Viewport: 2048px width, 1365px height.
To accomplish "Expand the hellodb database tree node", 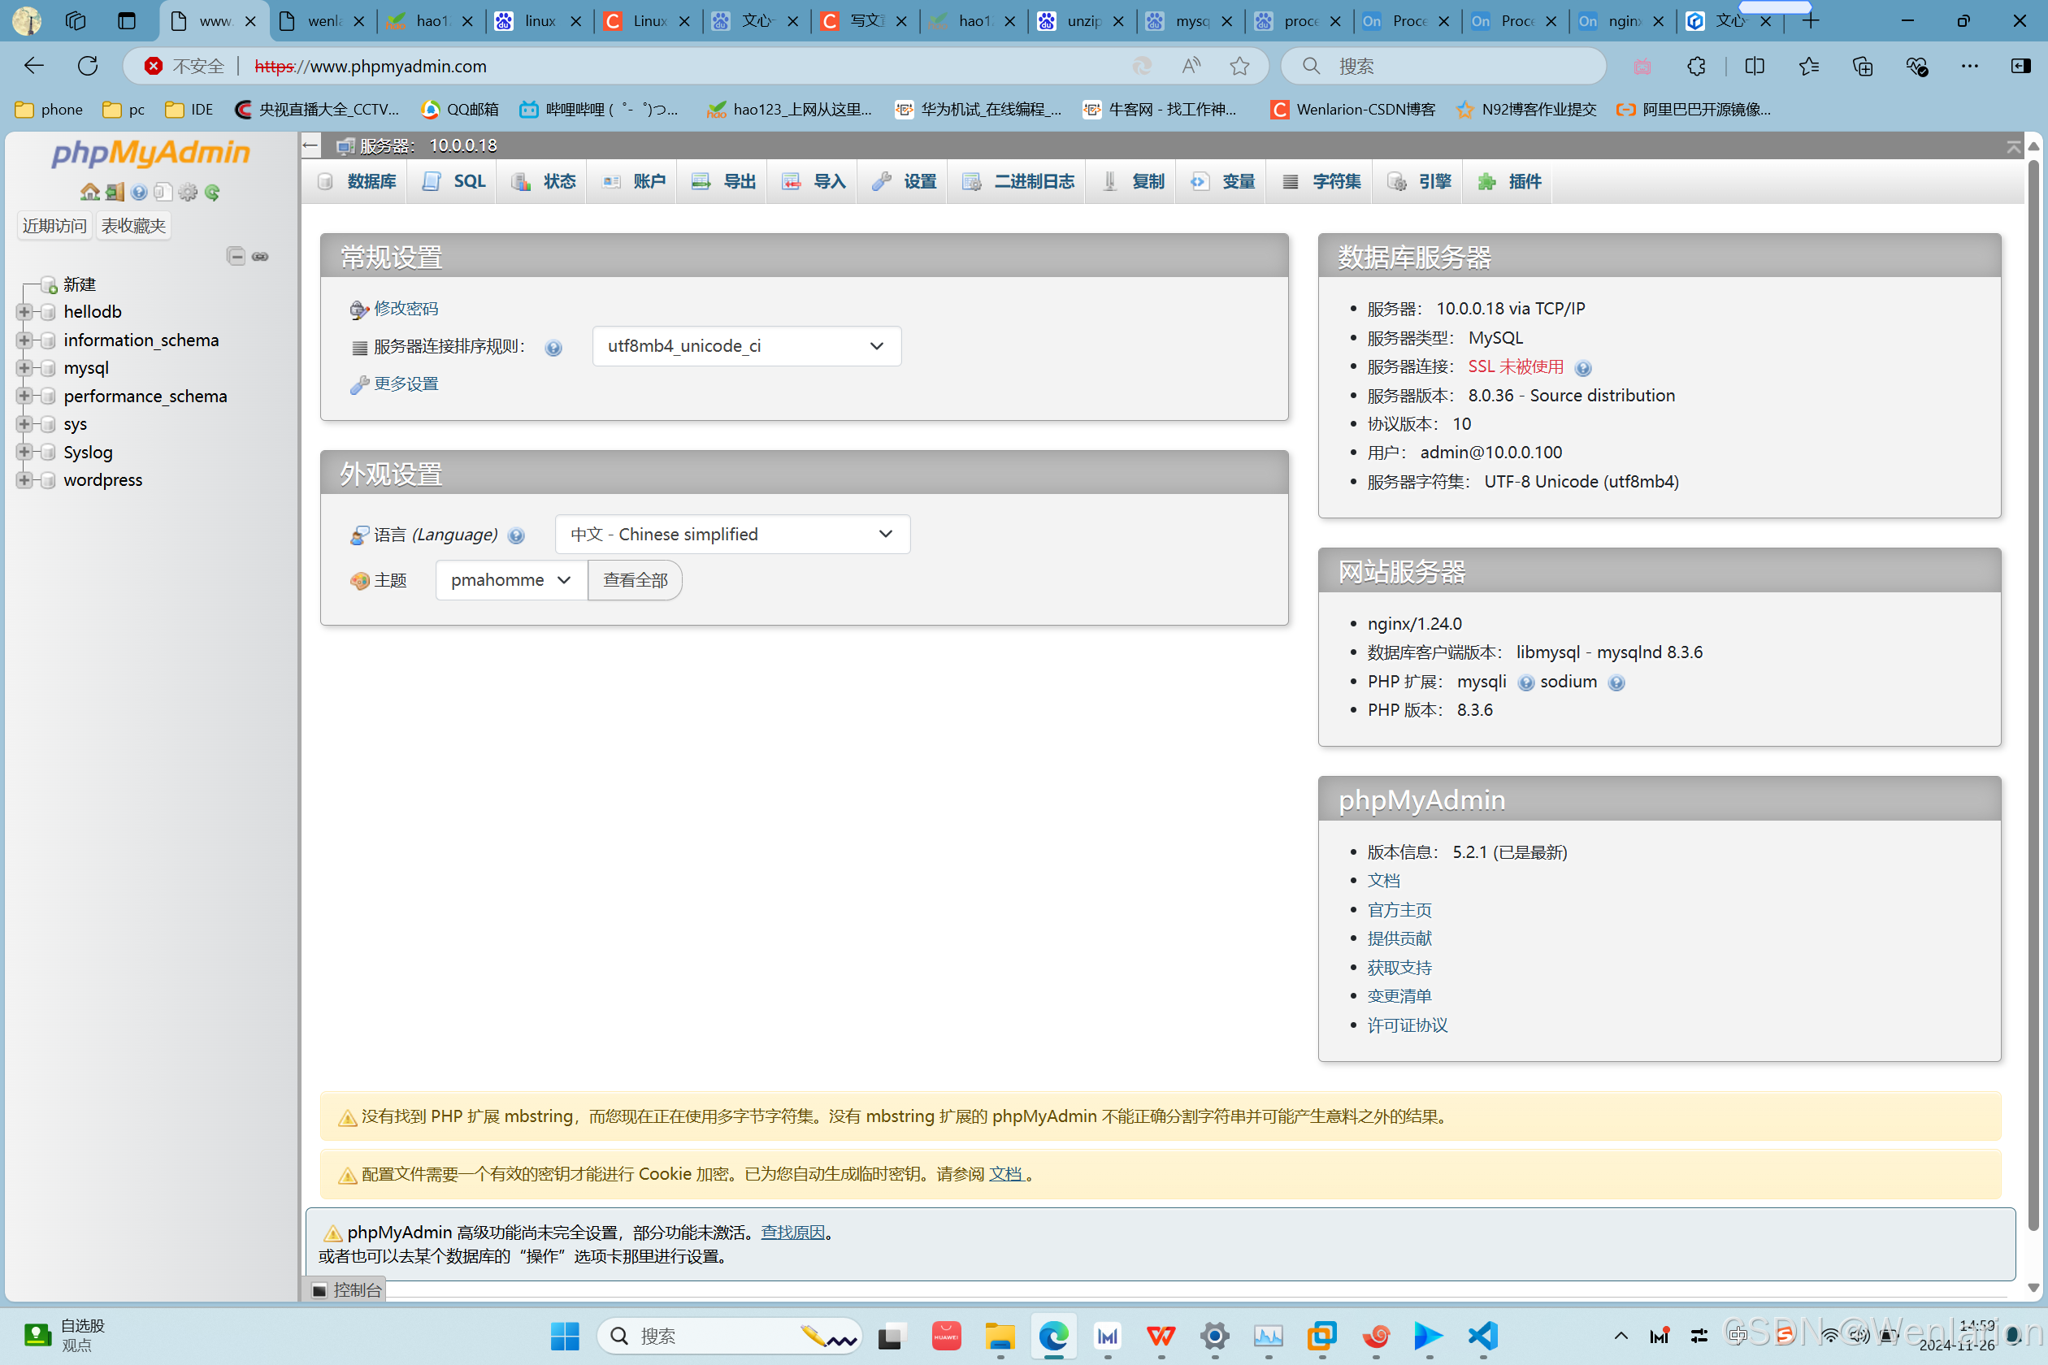I will pos(24,312).
